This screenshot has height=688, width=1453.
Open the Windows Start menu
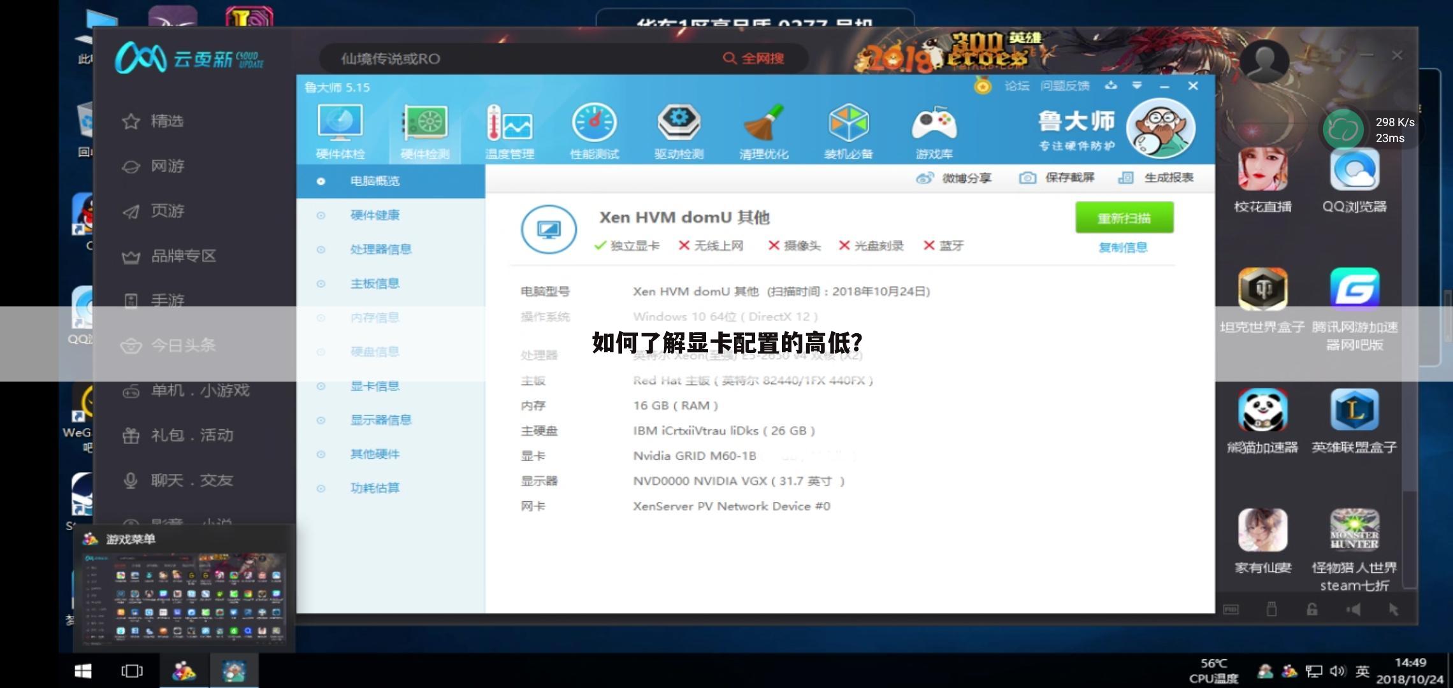83,671
